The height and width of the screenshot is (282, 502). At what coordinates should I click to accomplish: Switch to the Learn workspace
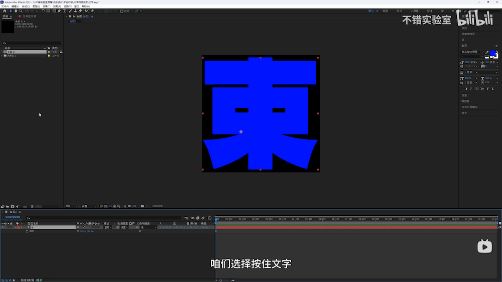[399, 11]
